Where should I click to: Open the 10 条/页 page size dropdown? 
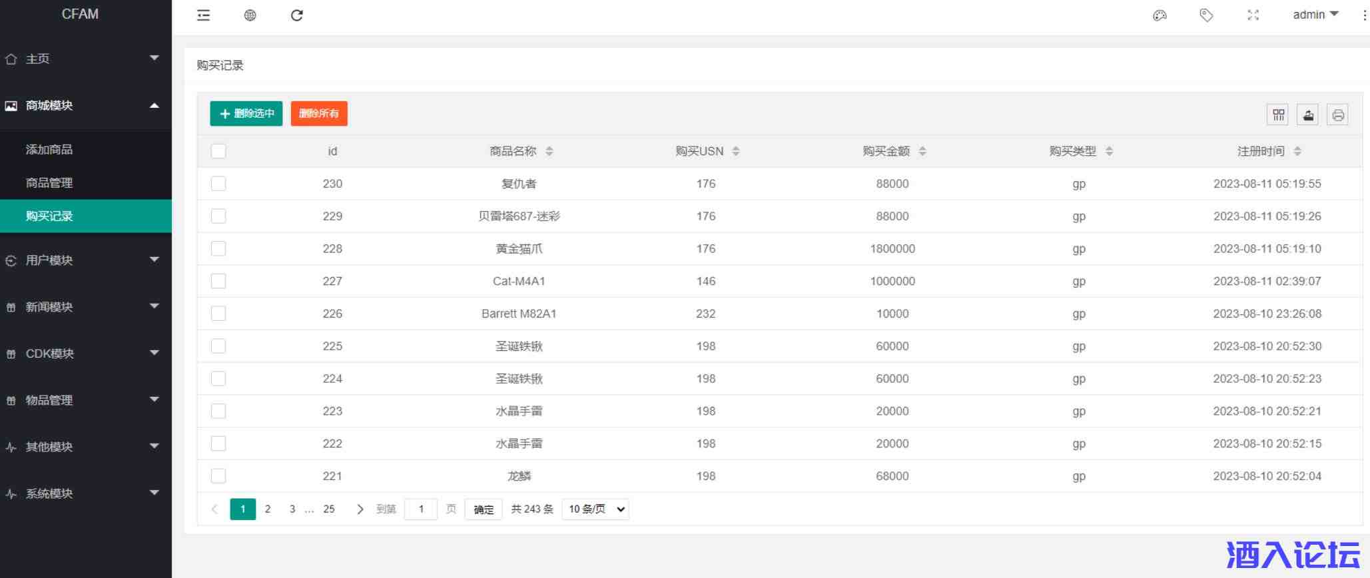[x=595, y=509]
